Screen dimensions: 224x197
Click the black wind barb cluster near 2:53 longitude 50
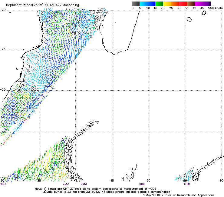click(x=130, y=173)
